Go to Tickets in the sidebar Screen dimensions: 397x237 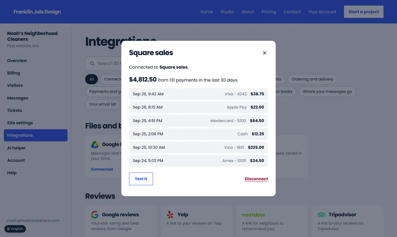click(14, 110)
